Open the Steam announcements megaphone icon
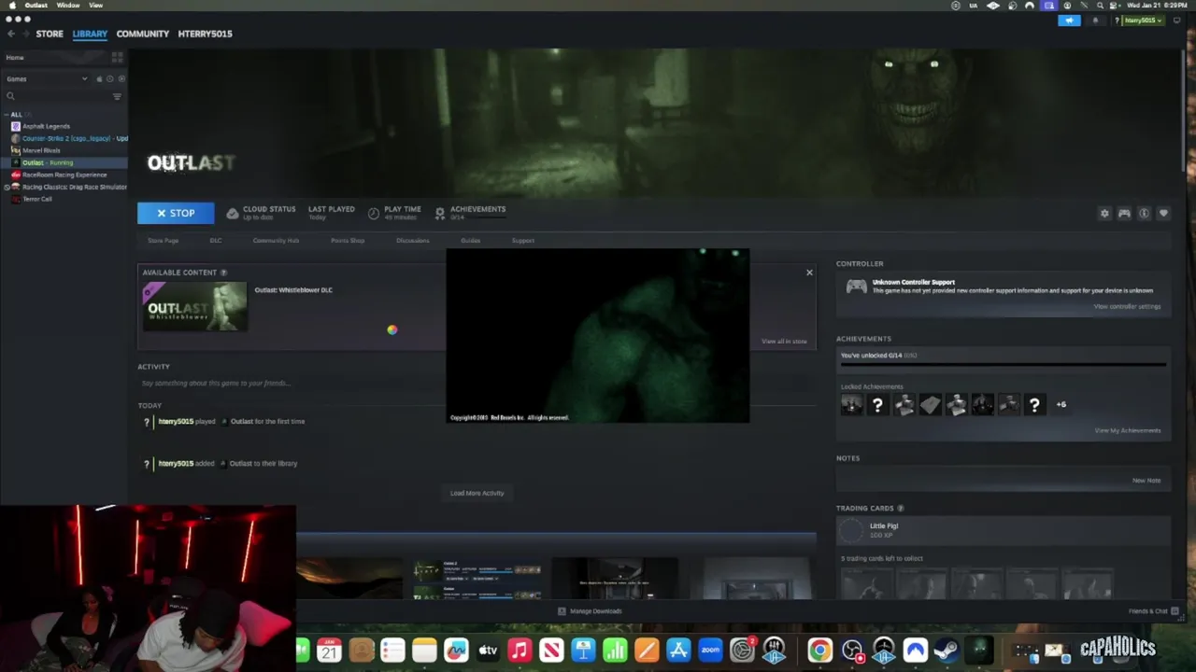Screen dimensions: 1196x672 [1069, 20]
